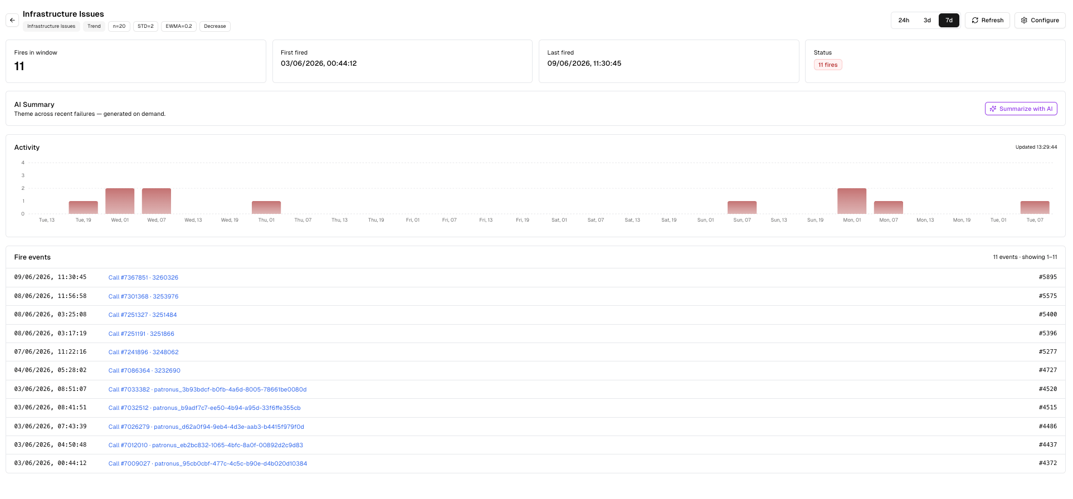Open link Call #7251327 · 3251484
Image resolution: width=1073 pixels, height=499 pixels.
point(143,315)
